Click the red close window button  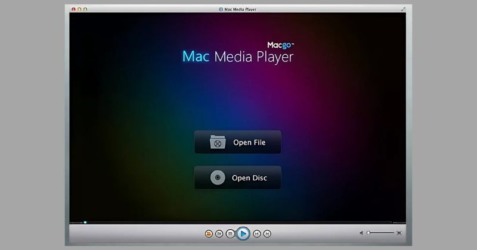click(73, 9)
